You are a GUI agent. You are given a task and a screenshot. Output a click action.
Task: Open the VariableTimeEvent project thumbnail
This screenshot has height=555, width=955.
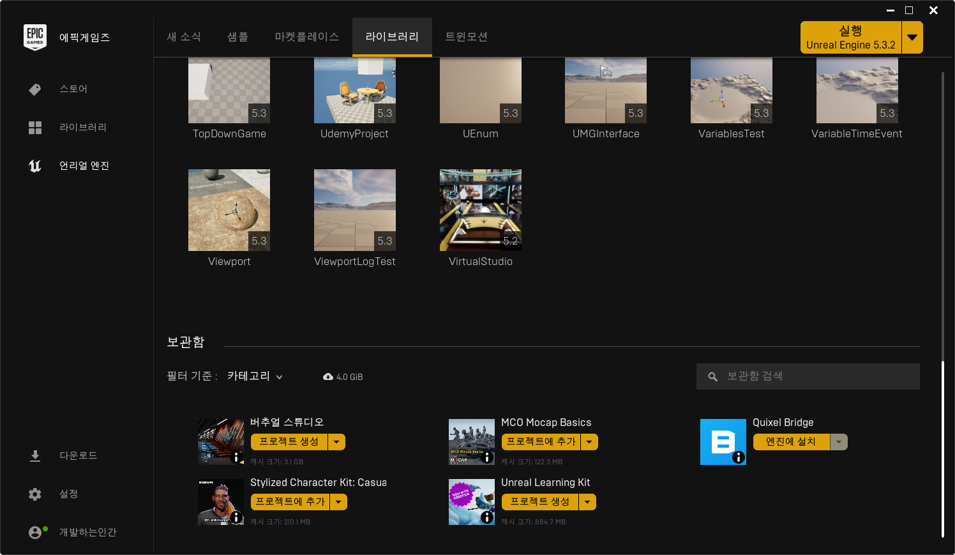[x=857, y=90]
